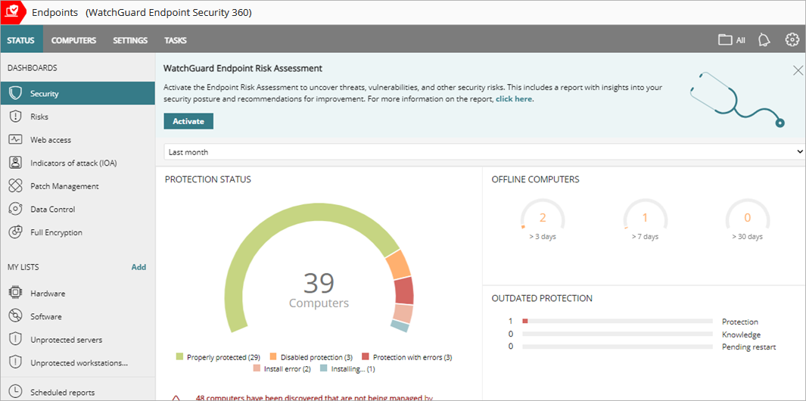Switch to the Settings tab
The image size is (806, 401).
click(130, 40)
